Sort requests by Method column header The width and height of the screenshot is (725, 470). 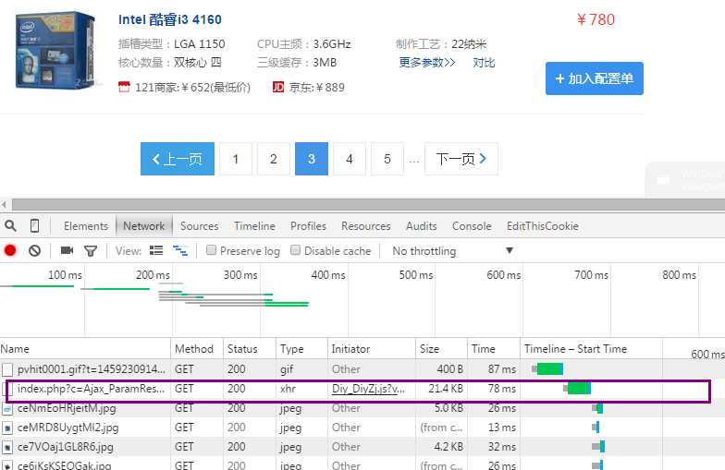[198, 349]
